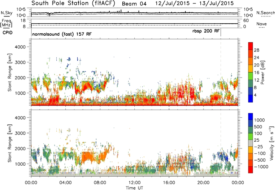Click the velocity panel 'Slant Range [km]' label
The height and width of the screenshot is (190, 275).
click(10, 143)
